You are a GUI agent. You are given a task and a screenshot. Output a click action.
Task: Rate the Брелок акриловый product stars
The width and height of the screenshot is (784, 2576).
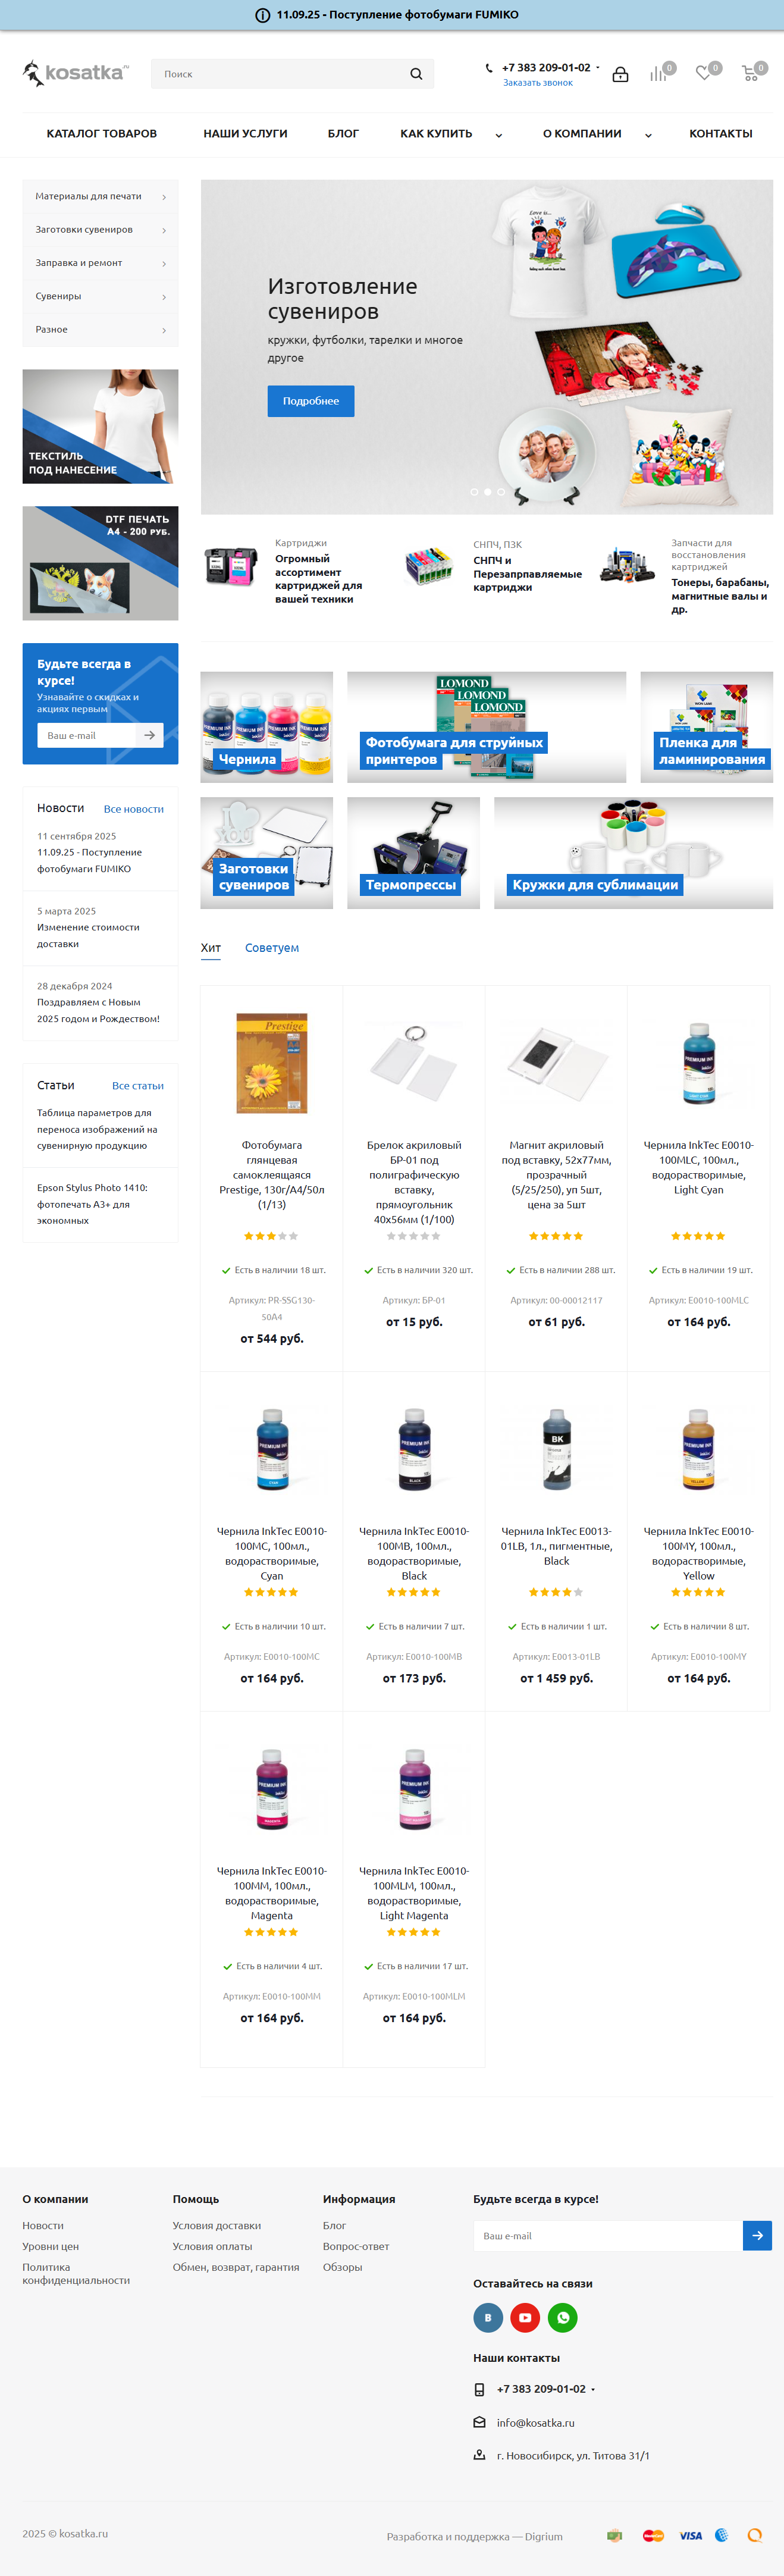[x=414, y=1236]
